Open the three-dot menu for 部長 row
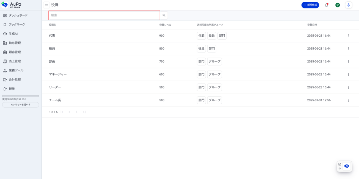359x179 pixels. [348, 62]
